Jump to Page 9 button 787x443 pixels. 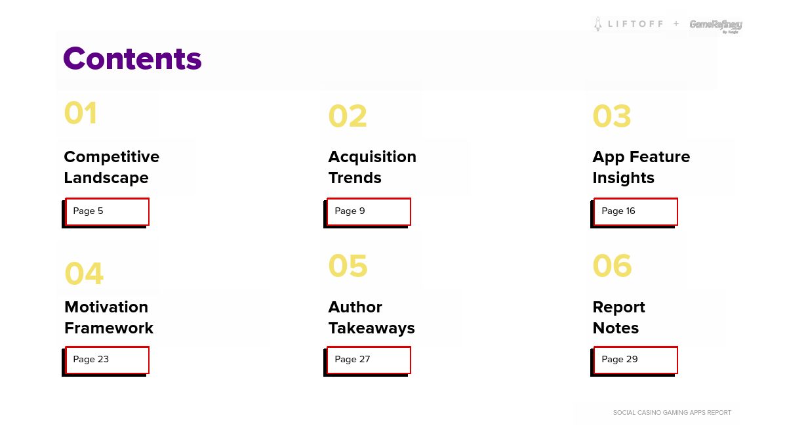point(369,211)
